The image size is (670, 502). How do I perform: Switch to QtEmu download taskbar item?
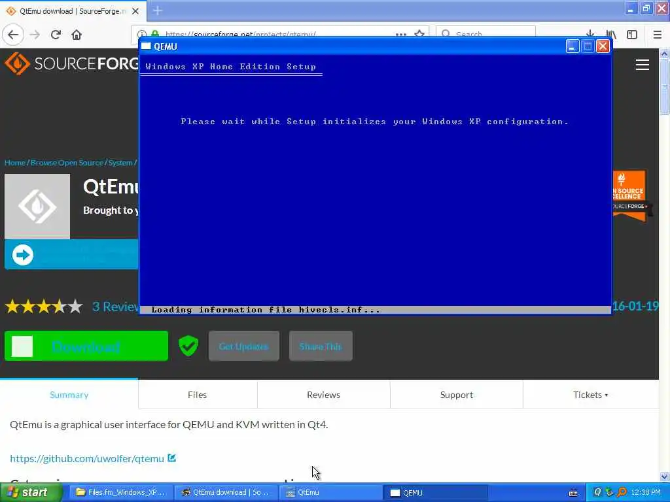226,493
